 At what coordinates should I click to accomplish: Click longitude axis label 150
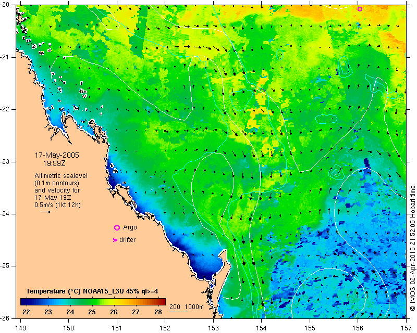coord(69,328)
